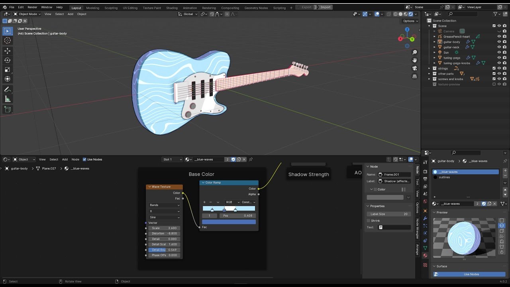Activate the Annotate pencil tool
510x287 pixels.
click(x=7, y=90)
